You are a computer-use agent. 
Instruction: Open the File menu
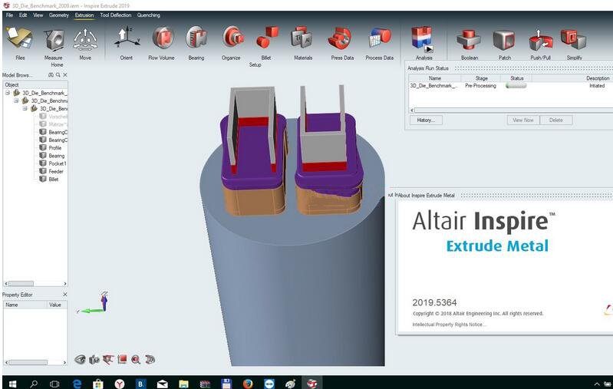pyautogui.click(x=9, y=15)
